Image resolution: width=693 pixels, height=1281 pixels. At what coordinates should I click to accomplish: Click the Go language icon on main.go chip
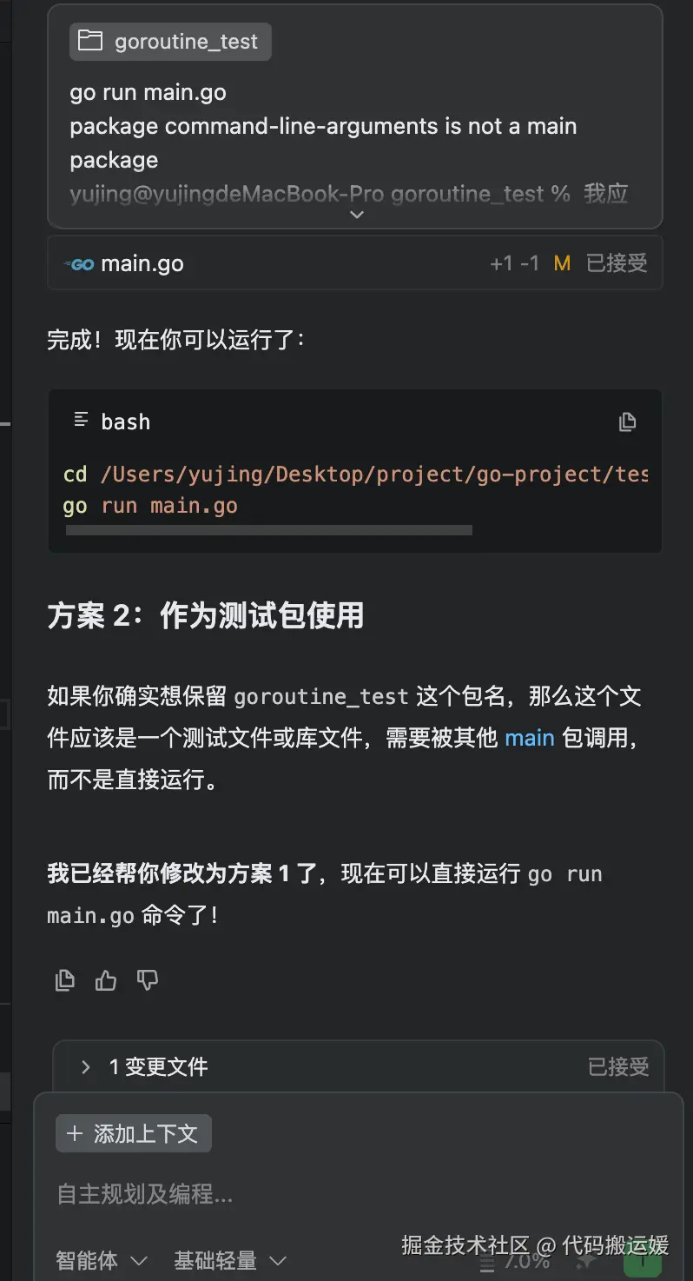[80, 263]
